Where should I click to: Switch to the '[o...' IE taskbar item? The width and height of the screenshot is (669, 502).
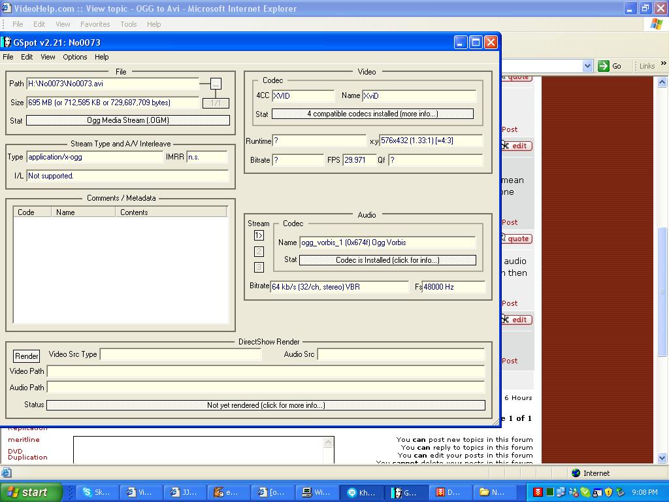click(x=274, y=492)
